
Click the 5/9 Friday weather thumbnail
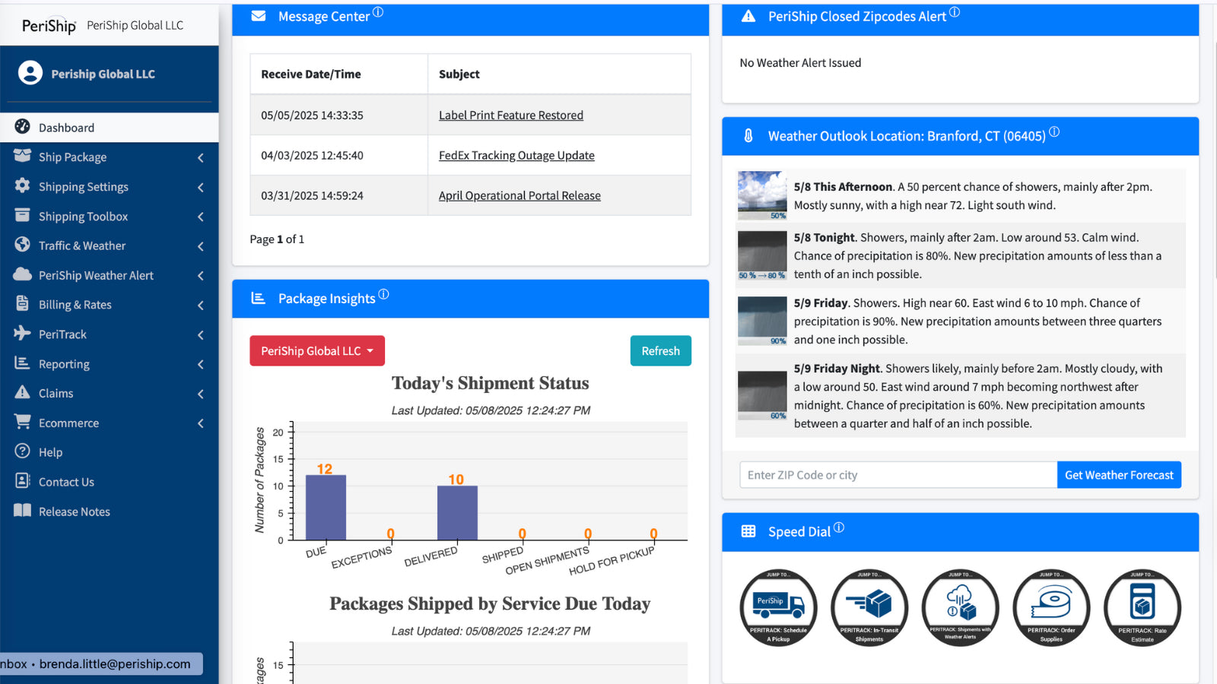click(x=762, y=321)
